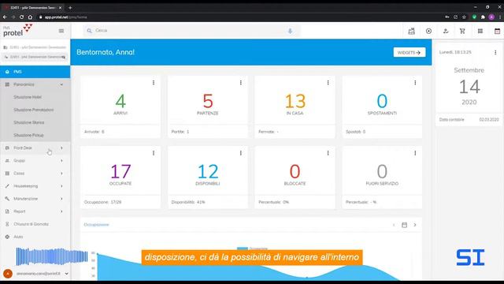The image size is (504, 284).
Task: Pick a date with Occupazione calendar icon
Action: coord(404,225)
